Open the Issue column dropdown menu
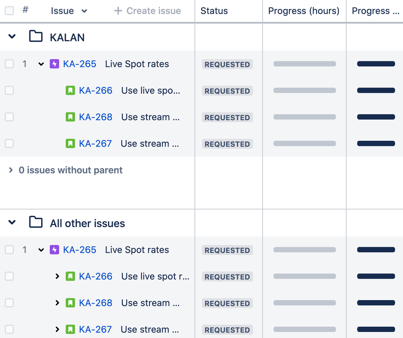This screenshot has width=403, height=338. [x=84, y=11]
